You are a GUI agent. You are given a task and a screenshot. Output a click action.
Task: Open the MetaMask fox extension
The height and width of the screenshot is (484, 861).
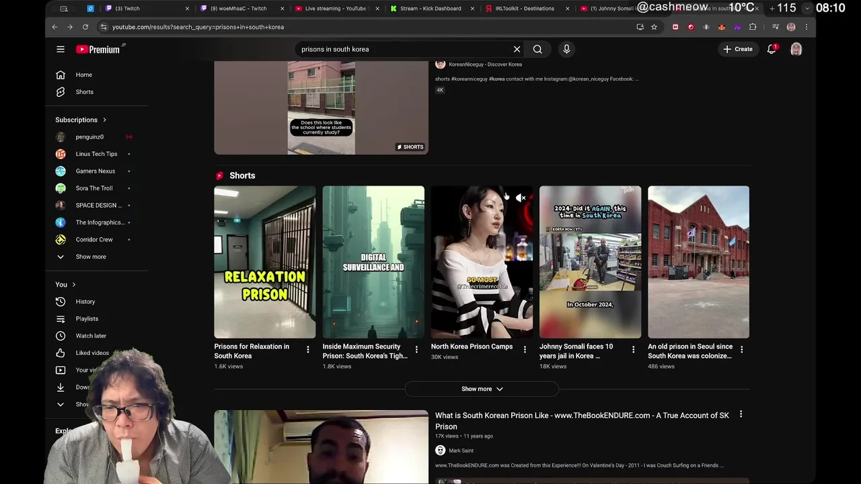(722, 27)
